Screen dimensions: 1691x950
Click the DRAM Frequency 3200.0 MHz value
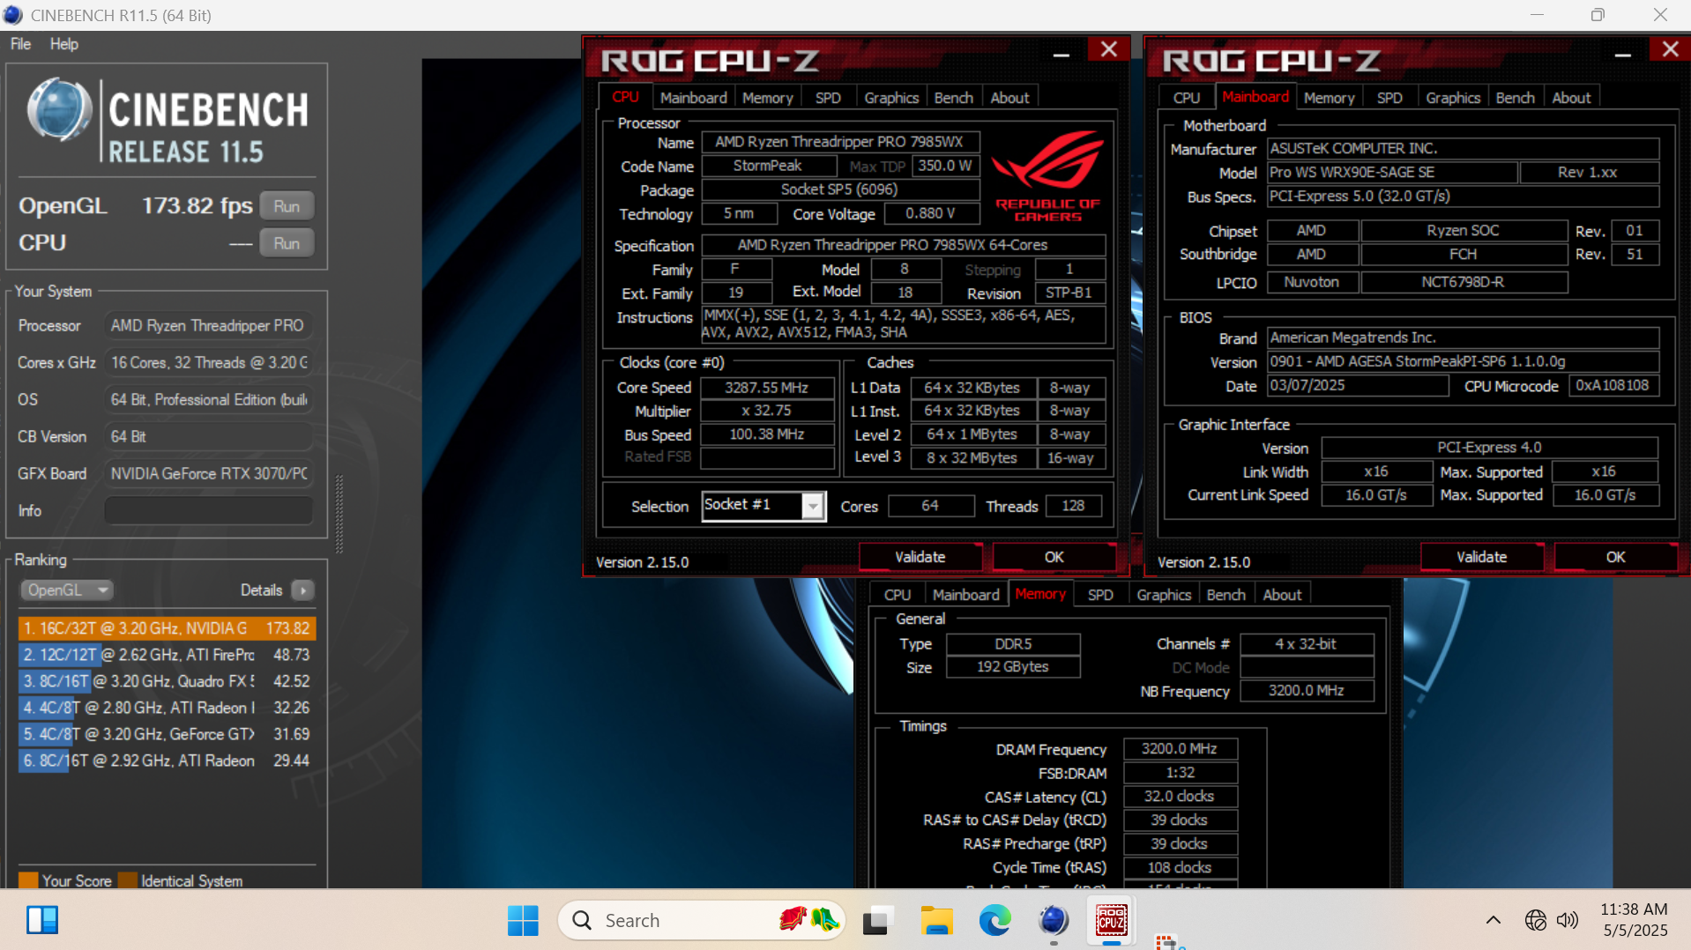[1180, 749]
